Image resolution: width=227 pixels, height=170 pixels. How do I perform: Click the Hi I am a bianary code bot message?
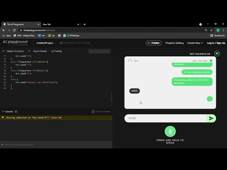click(197, 72)
